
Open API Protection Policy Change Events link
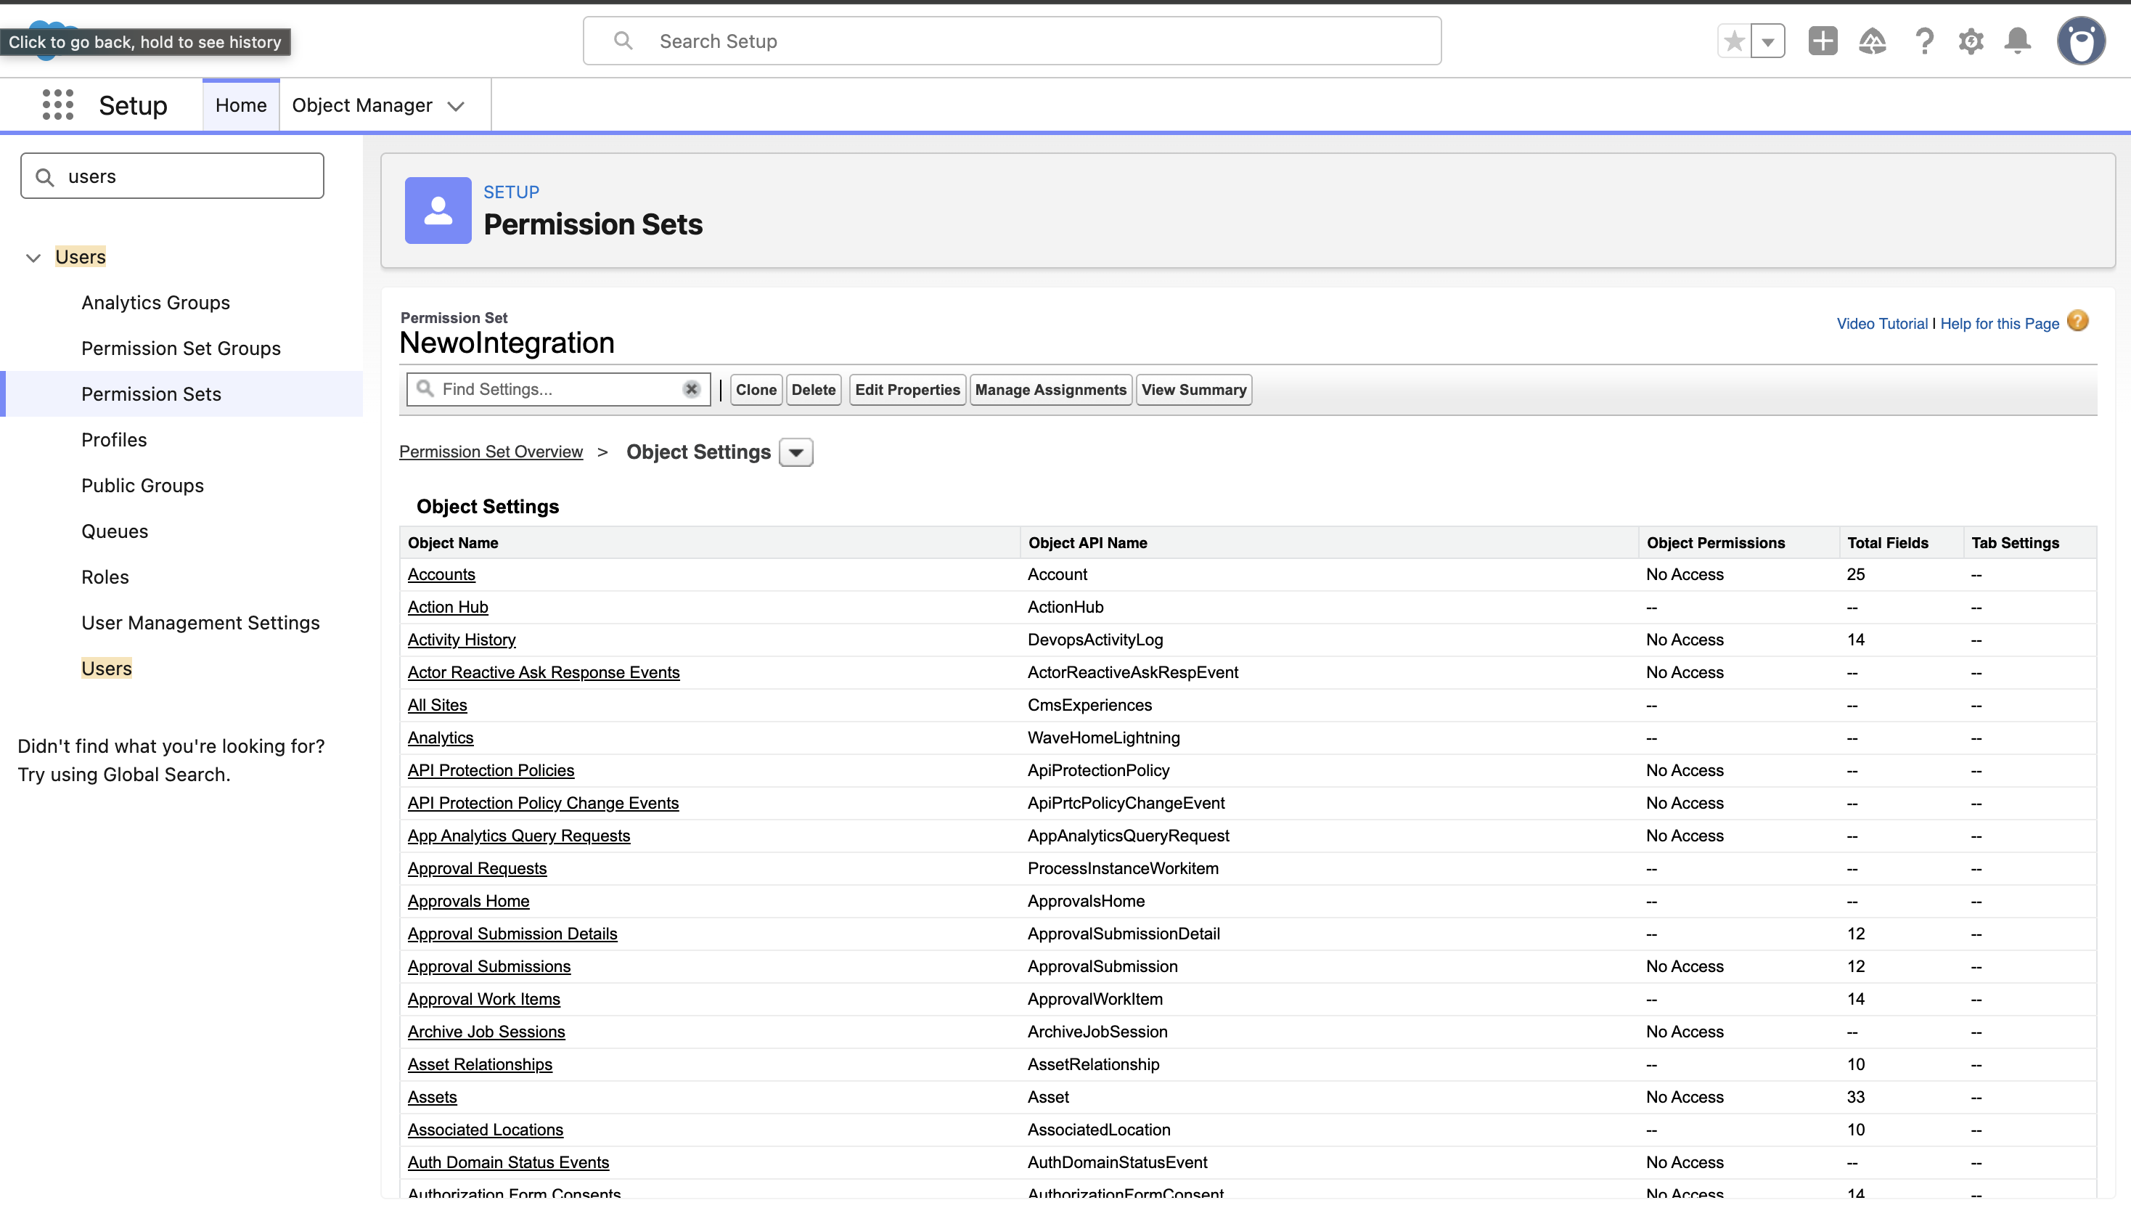pos(542,802)
